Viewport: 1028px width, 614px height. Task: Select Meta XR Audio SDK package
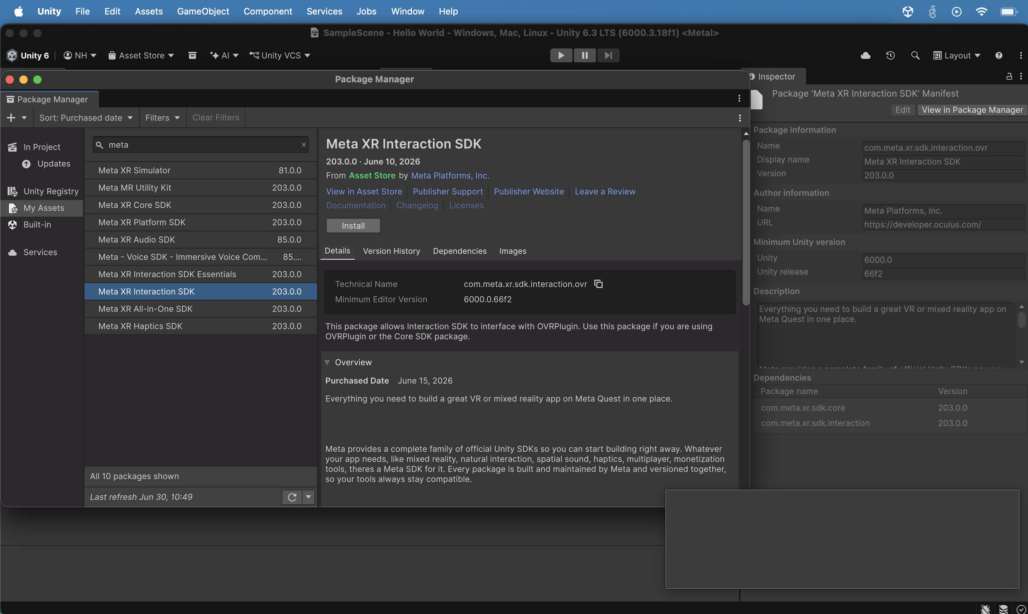coord(201,240)
